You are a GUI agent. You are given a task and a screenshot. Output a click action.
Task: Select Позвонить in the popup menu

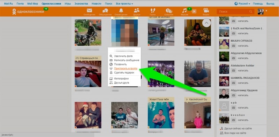pos(120,64)
